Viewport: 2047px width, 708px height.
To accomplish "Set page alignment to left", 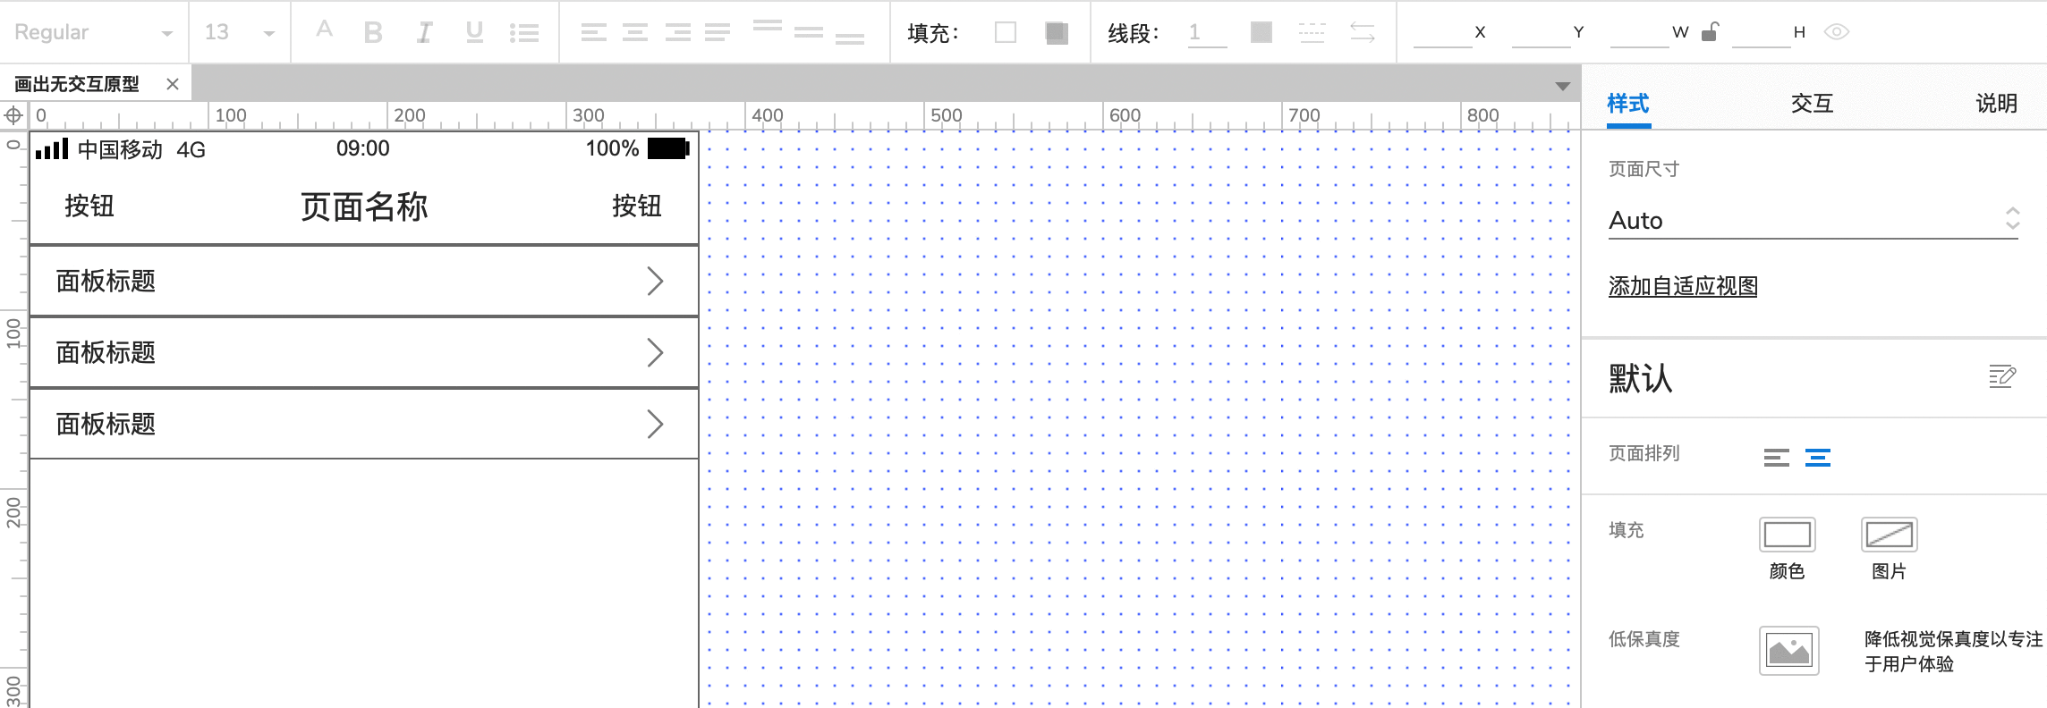I will (x=1777, y=458).
